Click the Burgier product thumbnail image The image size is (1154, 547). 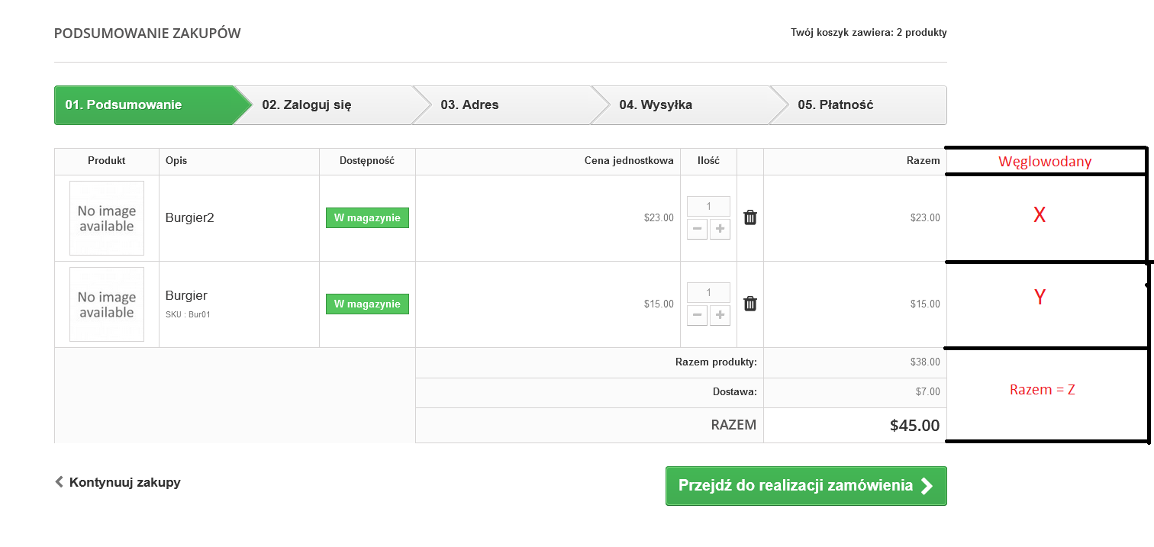pos(107,304)
